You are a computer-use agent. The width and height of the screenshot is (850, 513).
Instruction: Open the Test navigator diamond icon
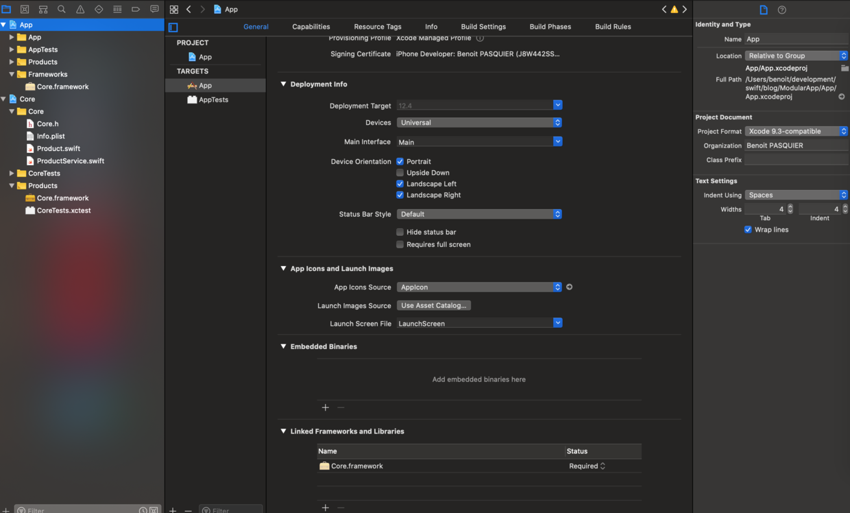[99, 10]
